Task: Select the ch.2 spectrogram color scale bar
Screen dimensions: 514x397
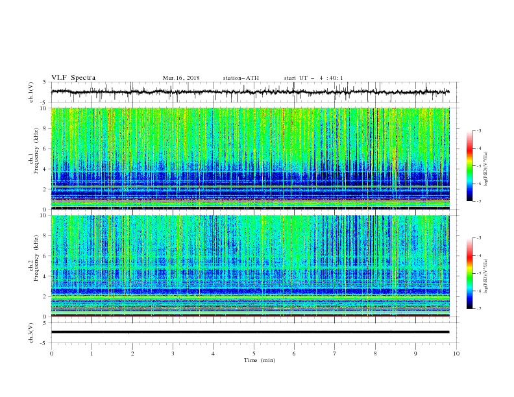Action: pyautogui.click(x=470, y=273)
